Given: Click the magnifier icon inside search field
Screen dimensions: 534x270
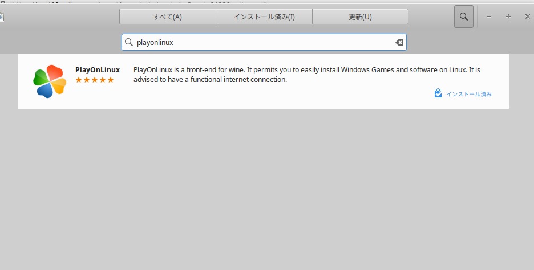Looking at the screenshot, I should [x=129, y=42].
